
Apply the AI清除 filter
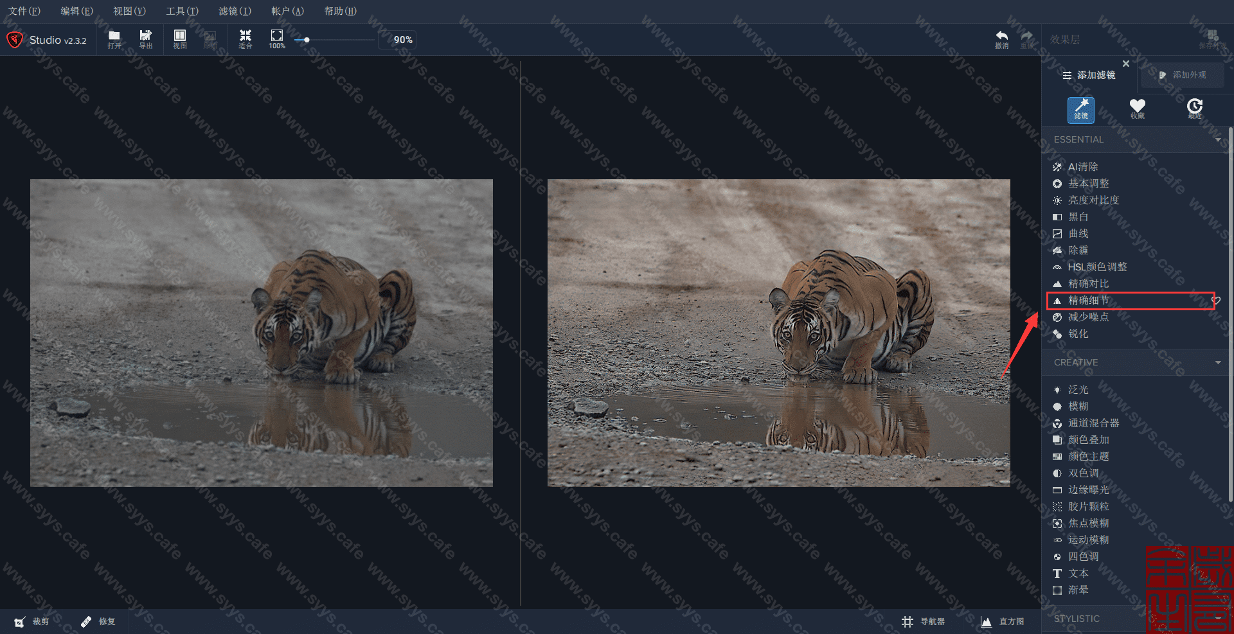(1083, 167)
